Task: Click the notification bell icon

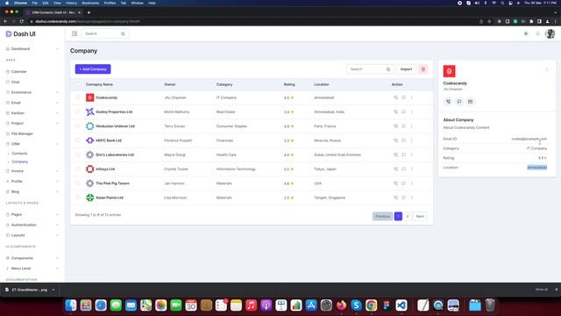Action: [x=537, y=33]
